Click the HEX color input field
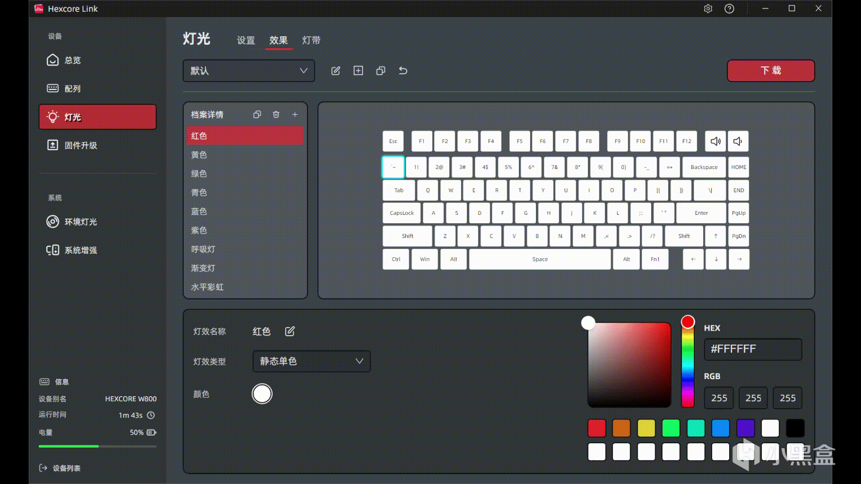This screenshot has height=484, width=861. [x=753, y=349]
